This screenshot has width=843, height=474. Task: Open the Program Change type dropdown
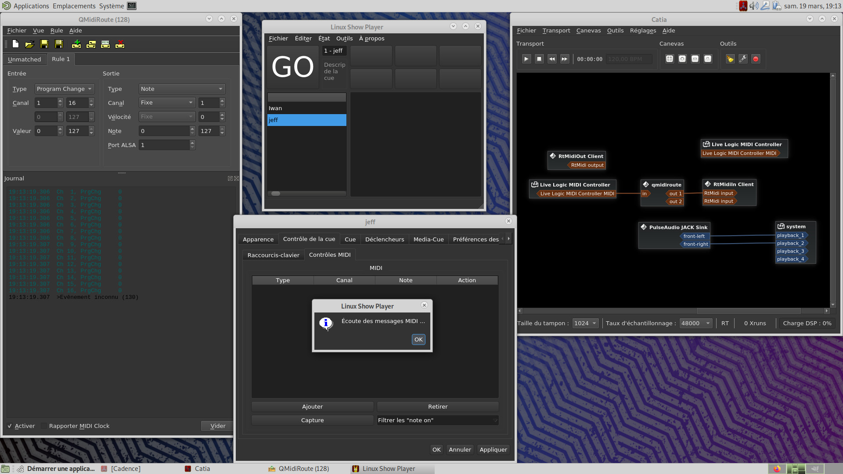coord(64,89)
